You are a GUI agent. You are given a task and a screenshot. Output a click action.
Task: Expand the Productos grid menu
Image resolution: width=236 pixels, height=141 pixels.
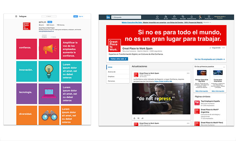point(209,17)
